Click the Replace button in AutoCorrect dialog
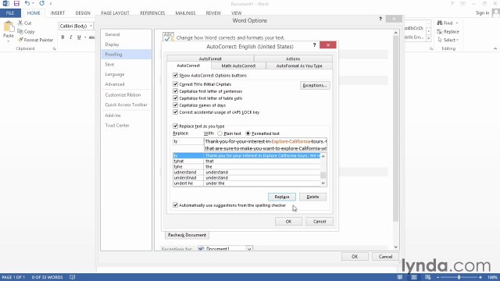 [282, 197]
